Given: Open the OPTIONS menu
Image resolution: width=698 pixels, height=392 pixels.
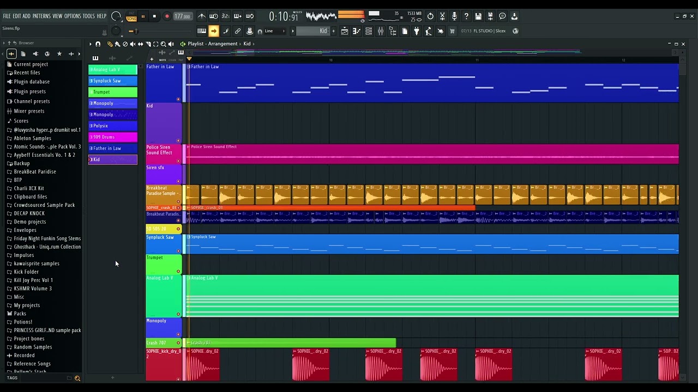Looking at the screenshot, I should 73,16.
